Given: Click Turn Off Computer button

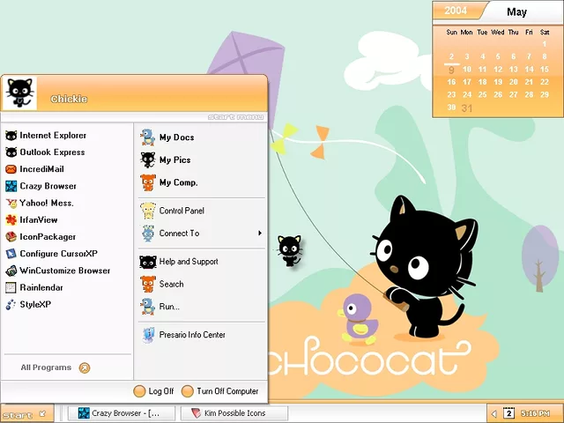Looking at the screenshot, I should tap(219, 391).
